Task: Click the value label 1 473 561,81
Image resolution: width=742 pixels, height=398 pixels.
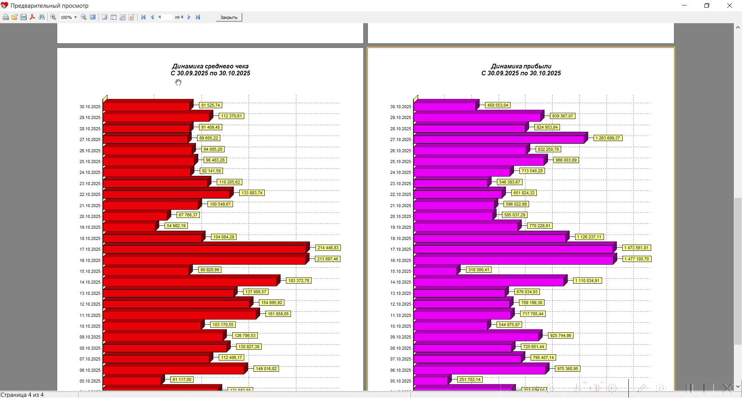Action: (x=637, y=248)
